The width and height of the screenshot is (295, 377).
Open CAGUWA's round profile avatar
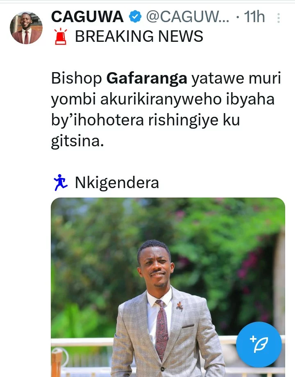click(x=26, y=27)
